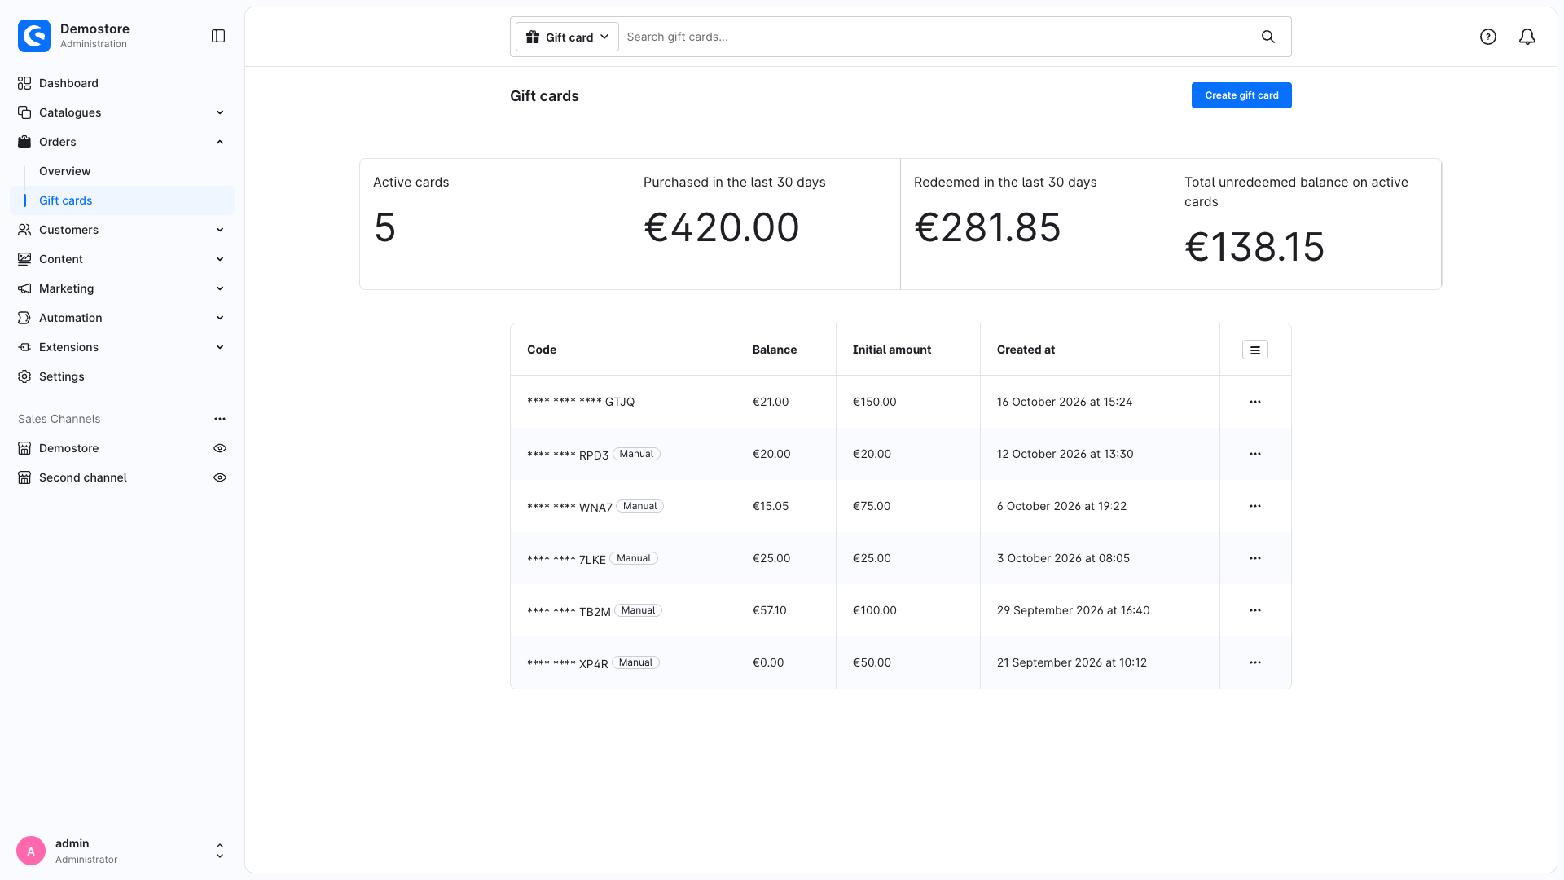Open gift card ending XP4R
This screenshot has width=1564, height=880.
tap(568, 663)
